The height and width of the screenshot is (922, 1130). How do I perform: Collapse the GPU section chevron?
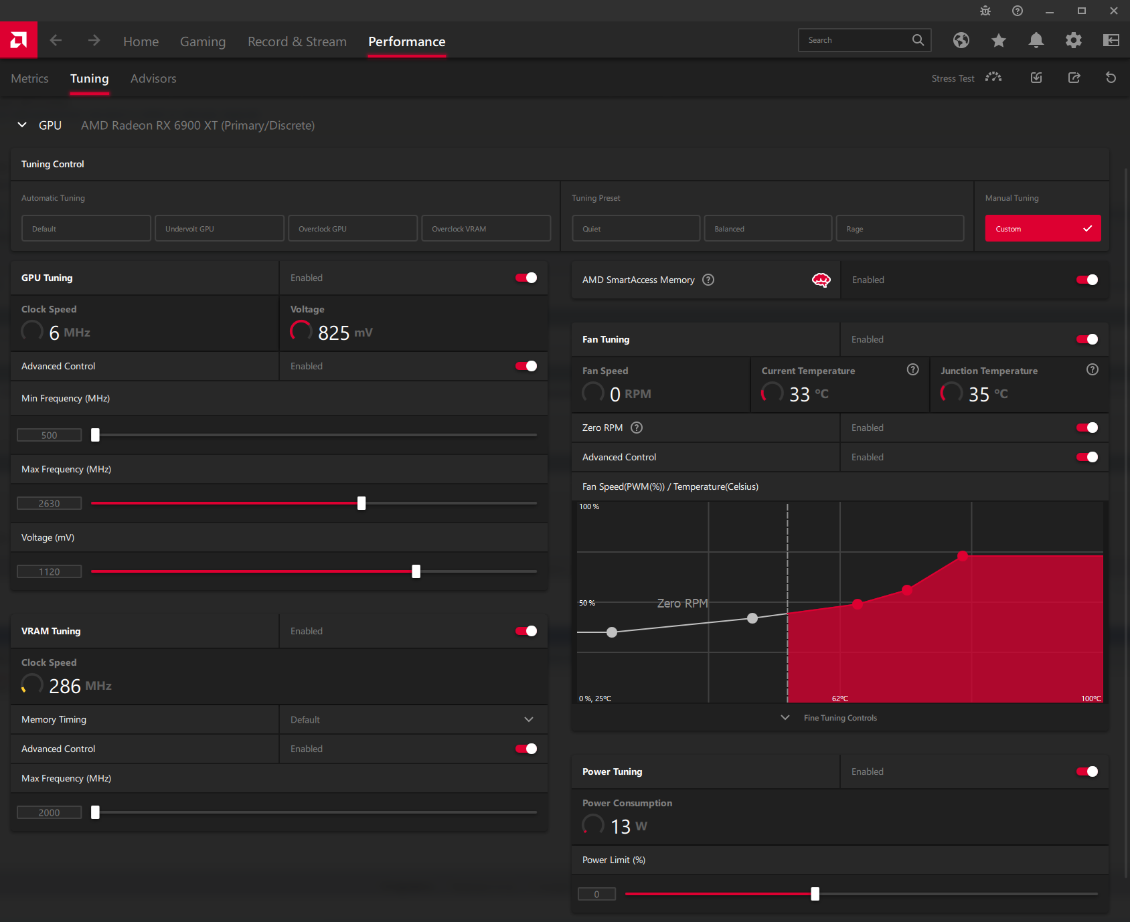tap(22, 125)
